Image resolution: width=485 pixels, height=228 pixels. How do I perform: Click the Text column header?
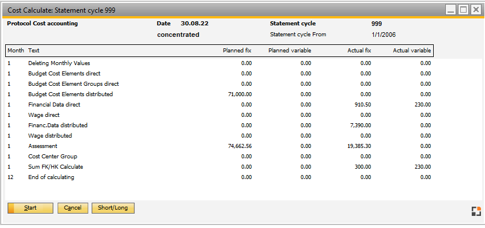(34, 51)
